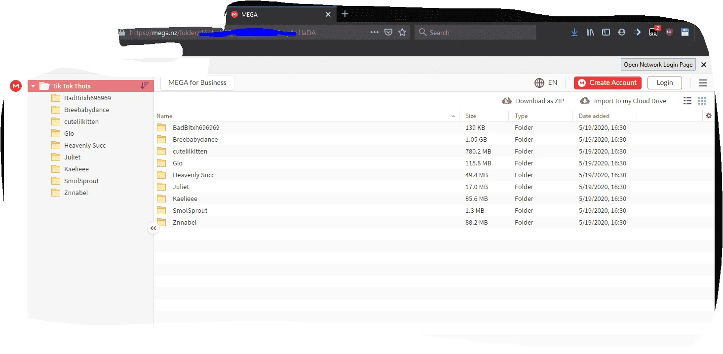Click the Save to Pocket icon

388,32
